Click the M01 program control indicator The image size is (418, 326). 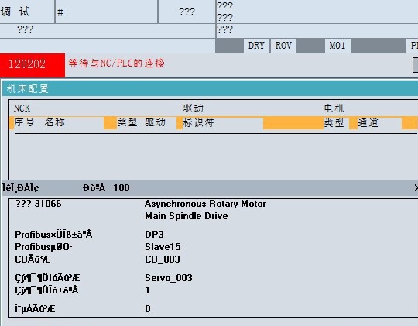click(x=337, y=46)
